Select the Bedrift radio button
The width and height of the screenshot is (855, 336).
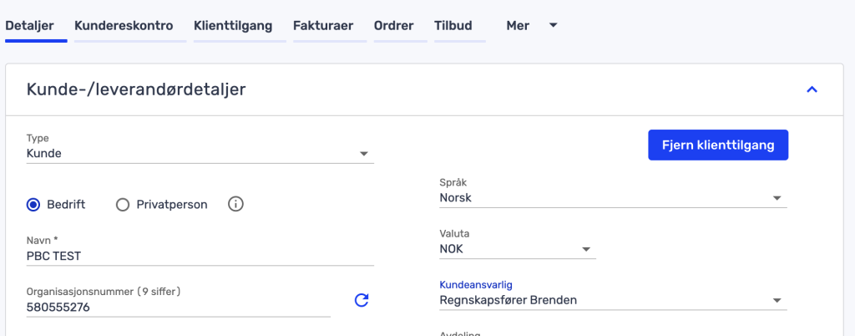[x=33, y=204]
